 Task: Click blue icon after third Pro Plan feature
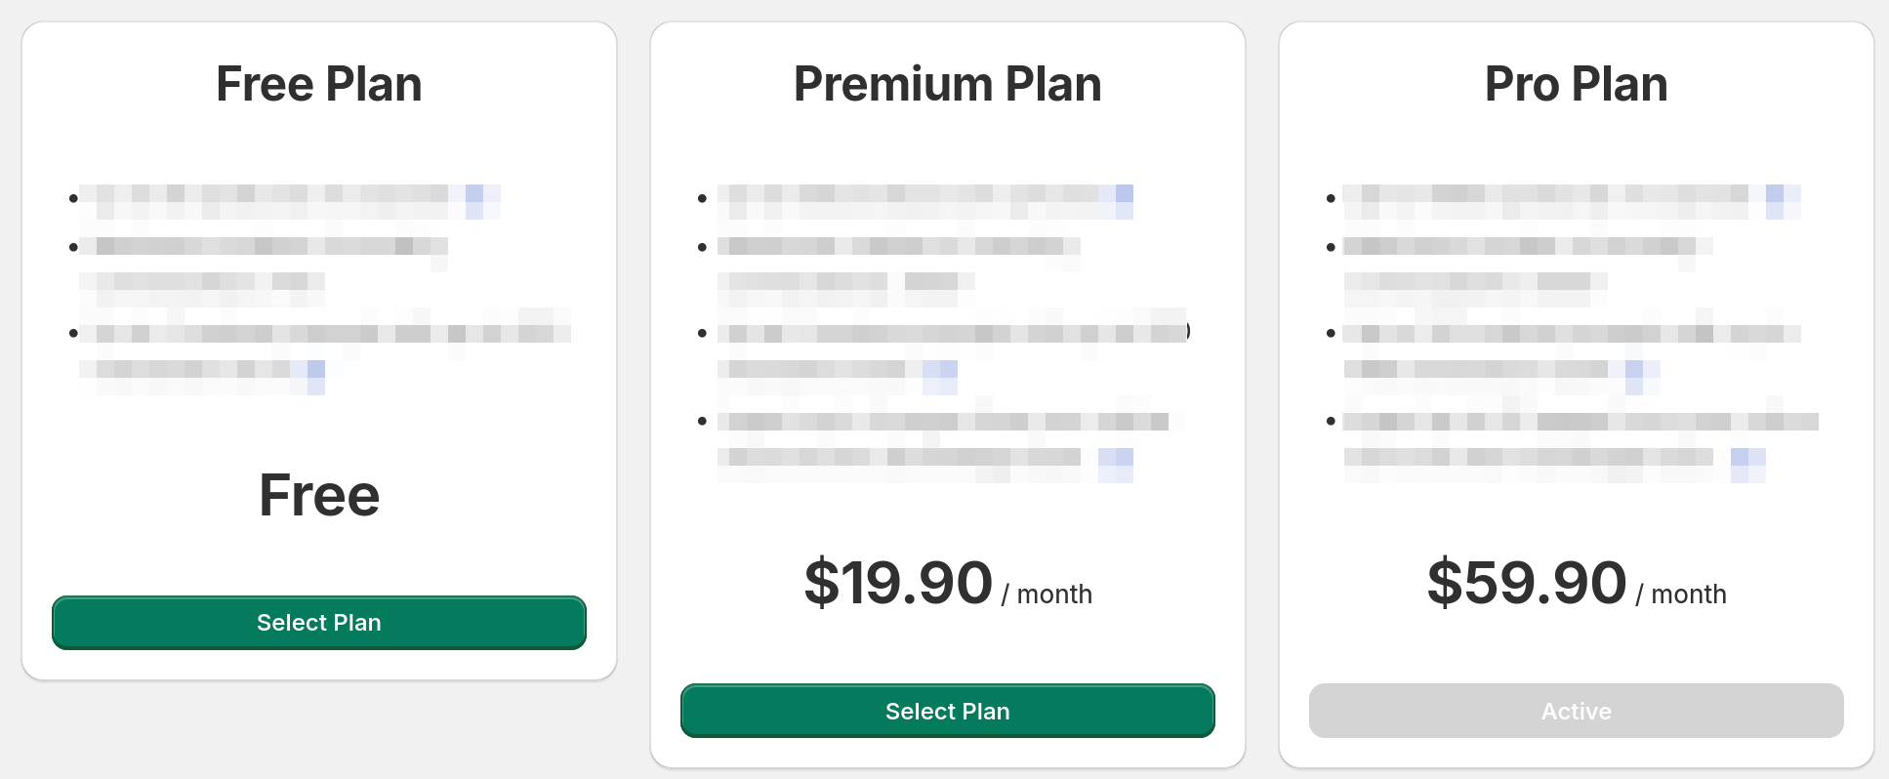click(x=1635, y=375)
